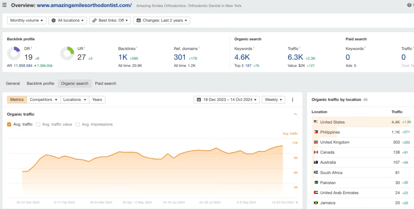This screenshot has width=414, height=209.
Task: Open the All locations dropdown
Action: (67, 20)
